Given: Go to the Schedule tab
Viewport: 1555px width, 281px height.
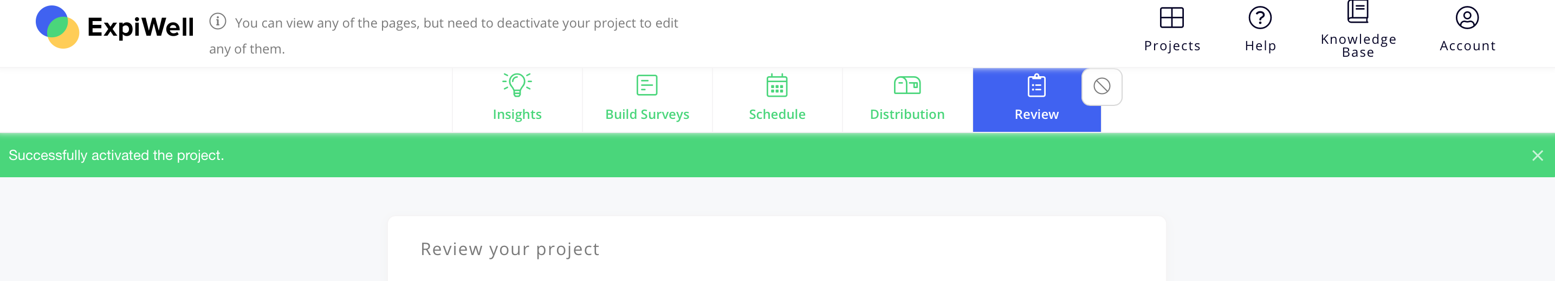Looking at the screenshot, I should [777, 100].
